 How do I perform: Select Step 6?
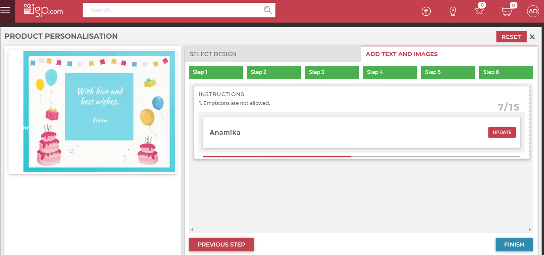point(506,72)
